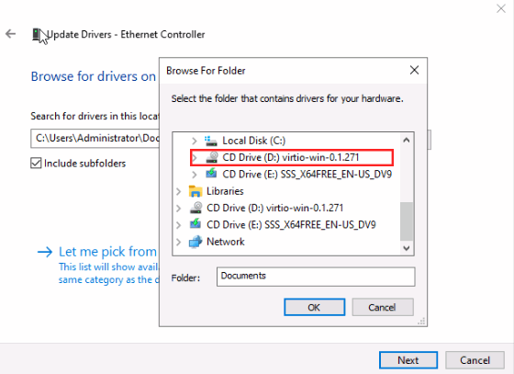This screenshot has height=374, width=514.
Task: Expand the Network tree node
Action: (x=179, y=242)
